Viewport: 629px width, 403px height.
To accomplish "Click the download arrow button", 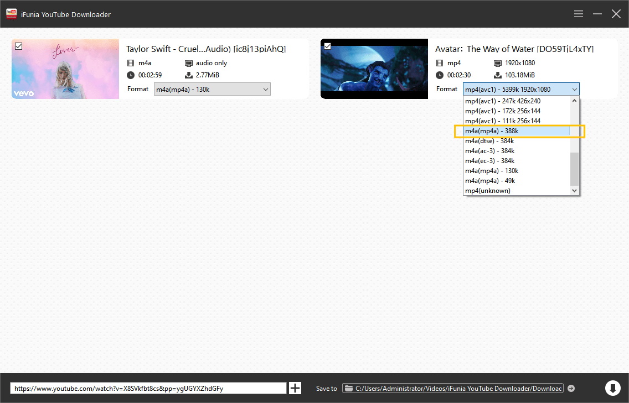I will 612,388.
